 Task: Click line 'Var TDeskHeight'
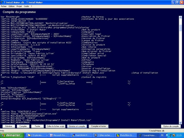click(10, 17)
